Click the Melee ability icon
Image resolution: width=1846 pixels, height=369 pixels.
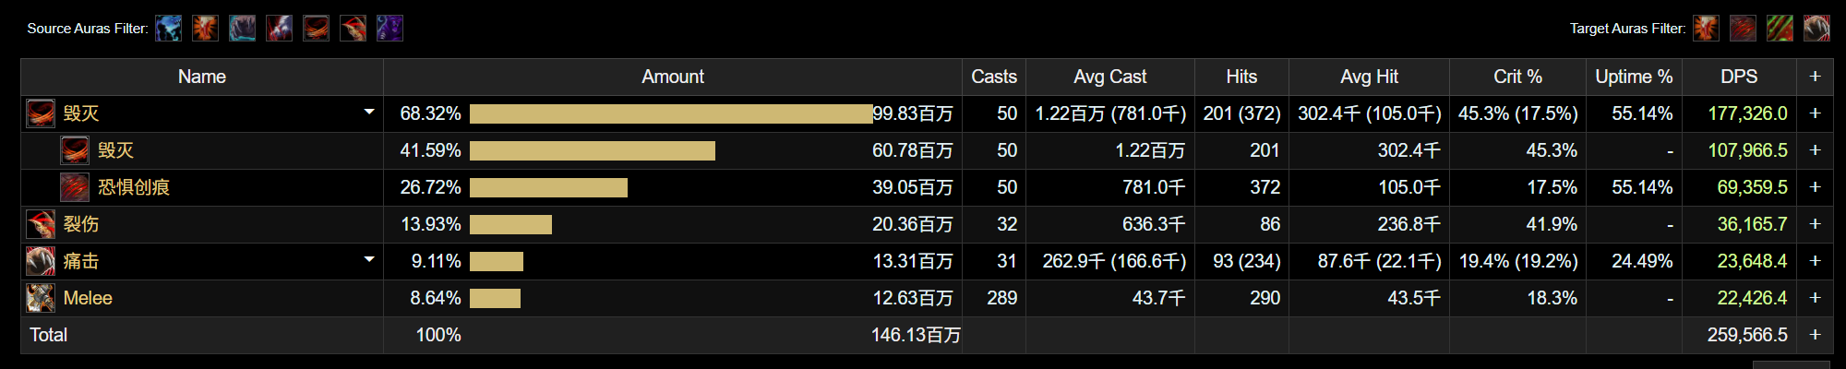point(41,298)
